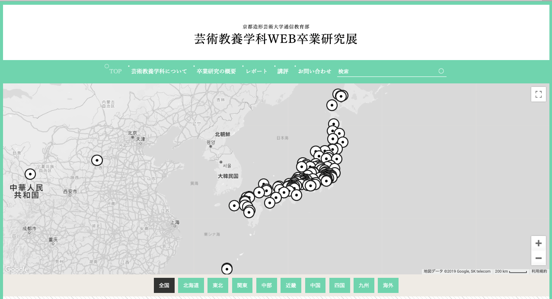The width and height of the screenshot is (552, 299).
Task: Open the 利用規約 map terms link
Action: pos(539,271)
